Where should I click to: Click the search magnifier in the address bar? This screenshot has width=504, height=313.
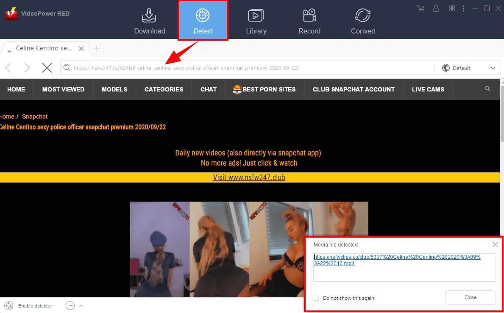pos(67,68)
